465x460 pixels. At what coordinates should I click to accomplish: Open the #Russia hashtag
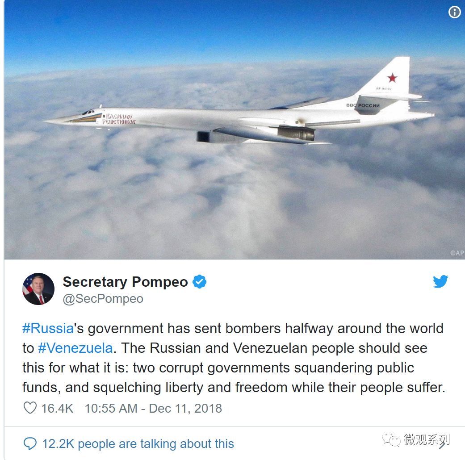[48, 329]
